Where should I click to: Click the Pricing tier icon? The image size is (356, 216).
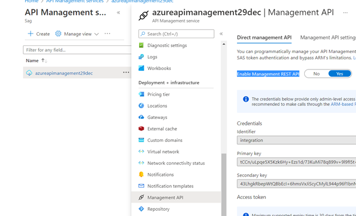141,94
